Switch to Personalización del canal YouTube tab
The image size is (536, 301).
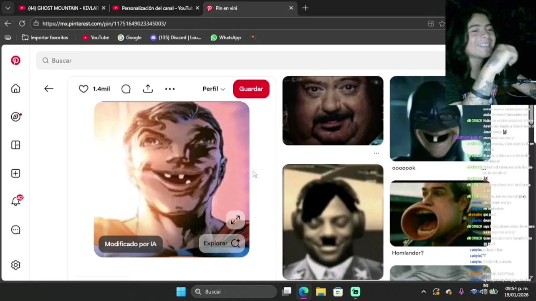[x=157, y=8]
